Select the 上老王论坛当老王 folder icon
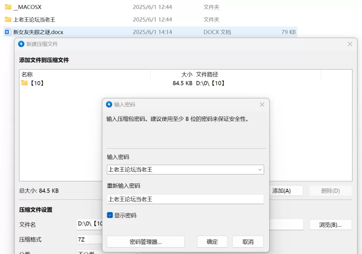This screenshot has width=362, height=254. (8, 19)
